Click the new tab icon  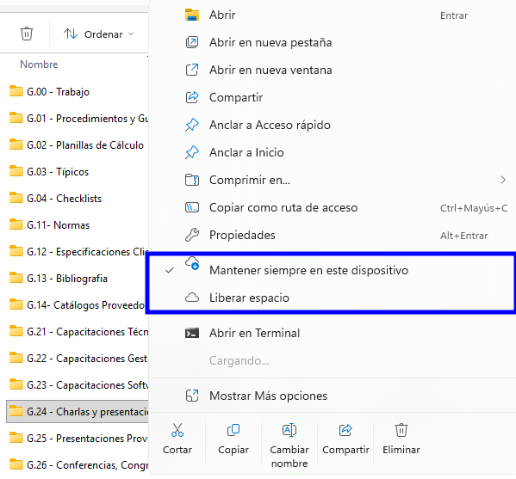(x=192, y=42)
